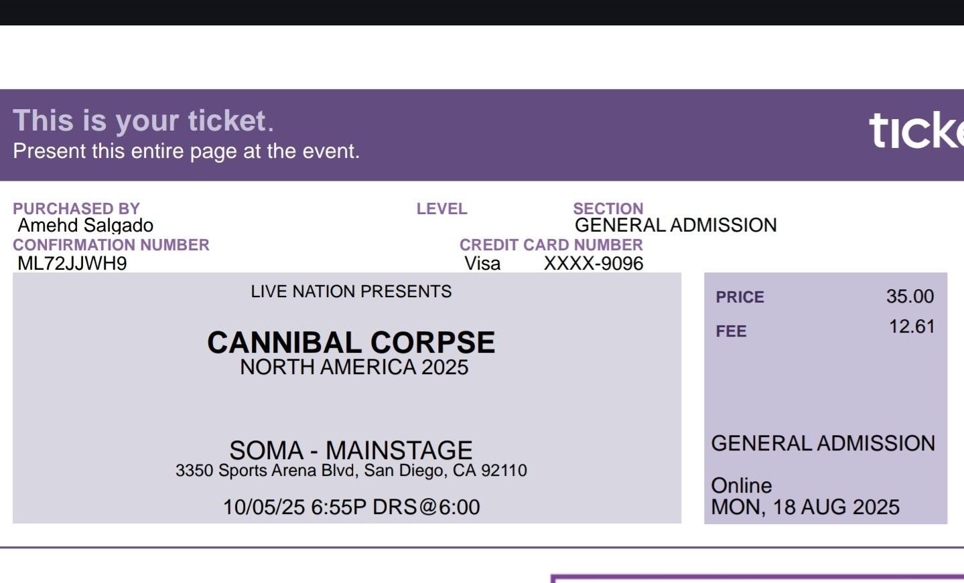
Task: Select the purchaser name Amehd Salgado
Action: click(86, 226)
